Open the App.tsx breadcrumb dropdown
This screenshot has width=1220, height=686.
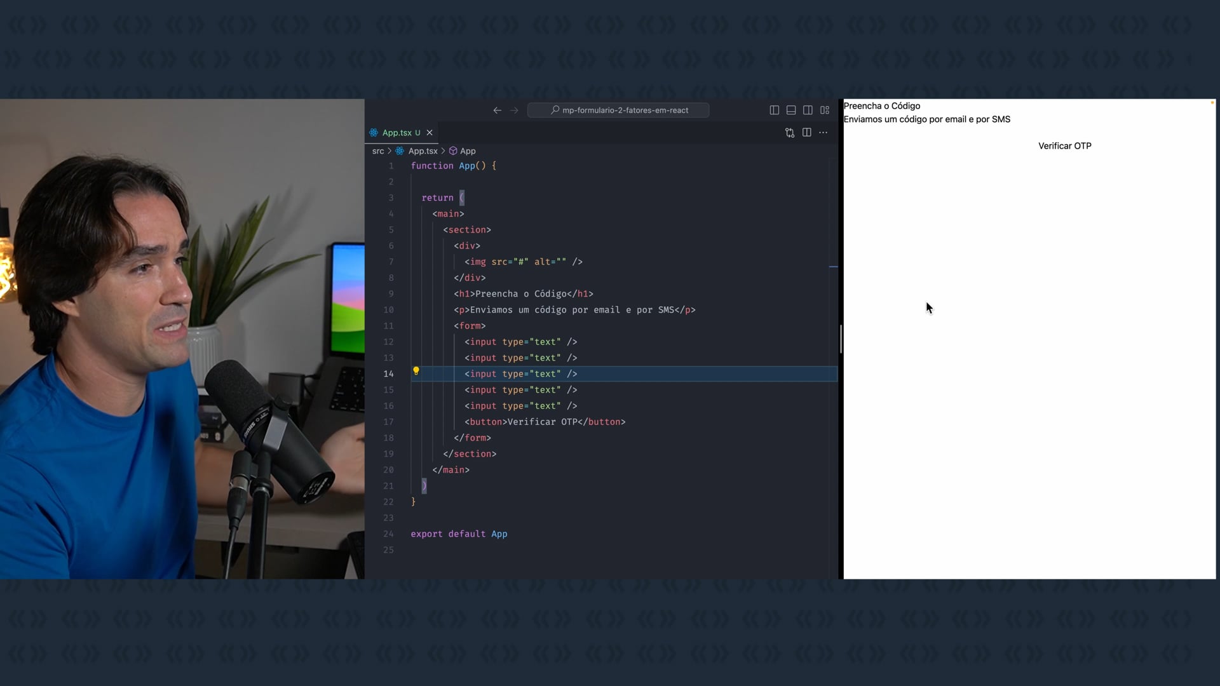pos(423,151)
